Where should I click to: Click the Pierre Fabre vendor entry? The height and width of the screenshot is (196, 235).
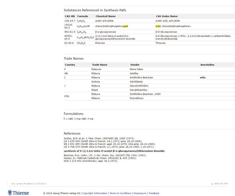pos(137,69)
